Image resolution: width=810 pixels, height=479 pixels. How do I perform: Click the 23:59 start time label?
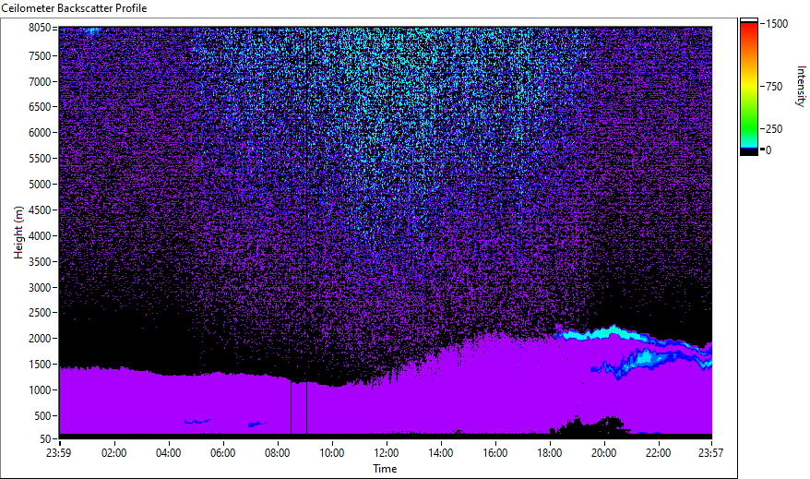(x=58, y=453)
